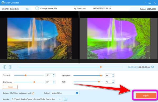The height and width of the screenshot is (102, 158).
Task: Click the Reset button
Action: (x=10, y=87)
